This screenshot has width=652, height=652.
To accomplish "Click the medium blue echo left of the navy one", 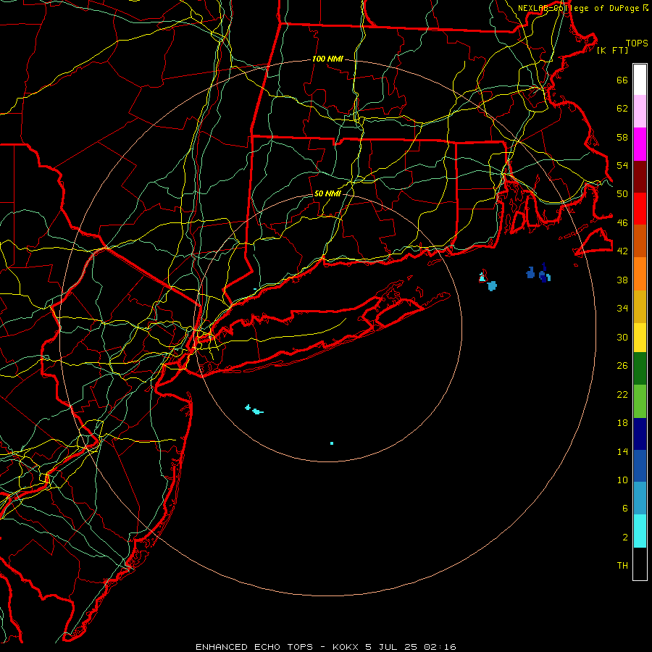I will tap(530, 273).
